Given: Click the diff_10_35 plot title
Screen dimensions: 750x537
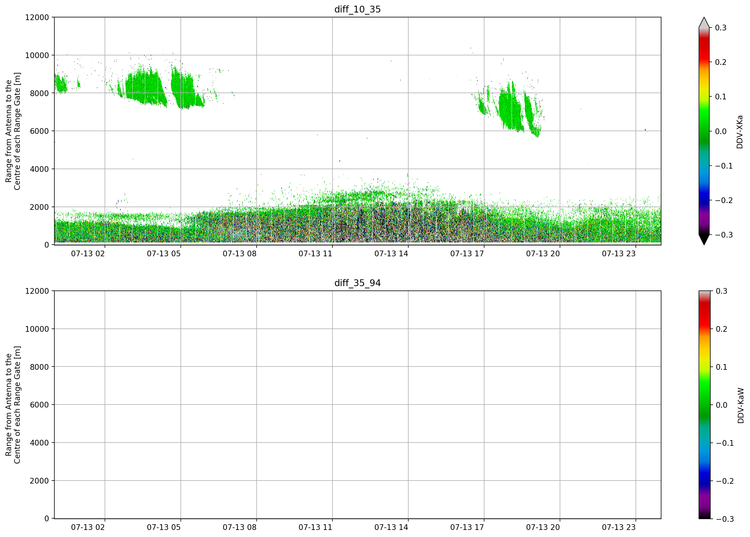Looking at the screenshot, I should (357, 9).
